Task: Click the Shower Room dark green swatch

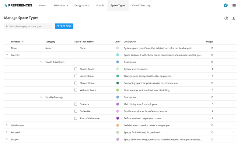Action: tap(118, 83)
